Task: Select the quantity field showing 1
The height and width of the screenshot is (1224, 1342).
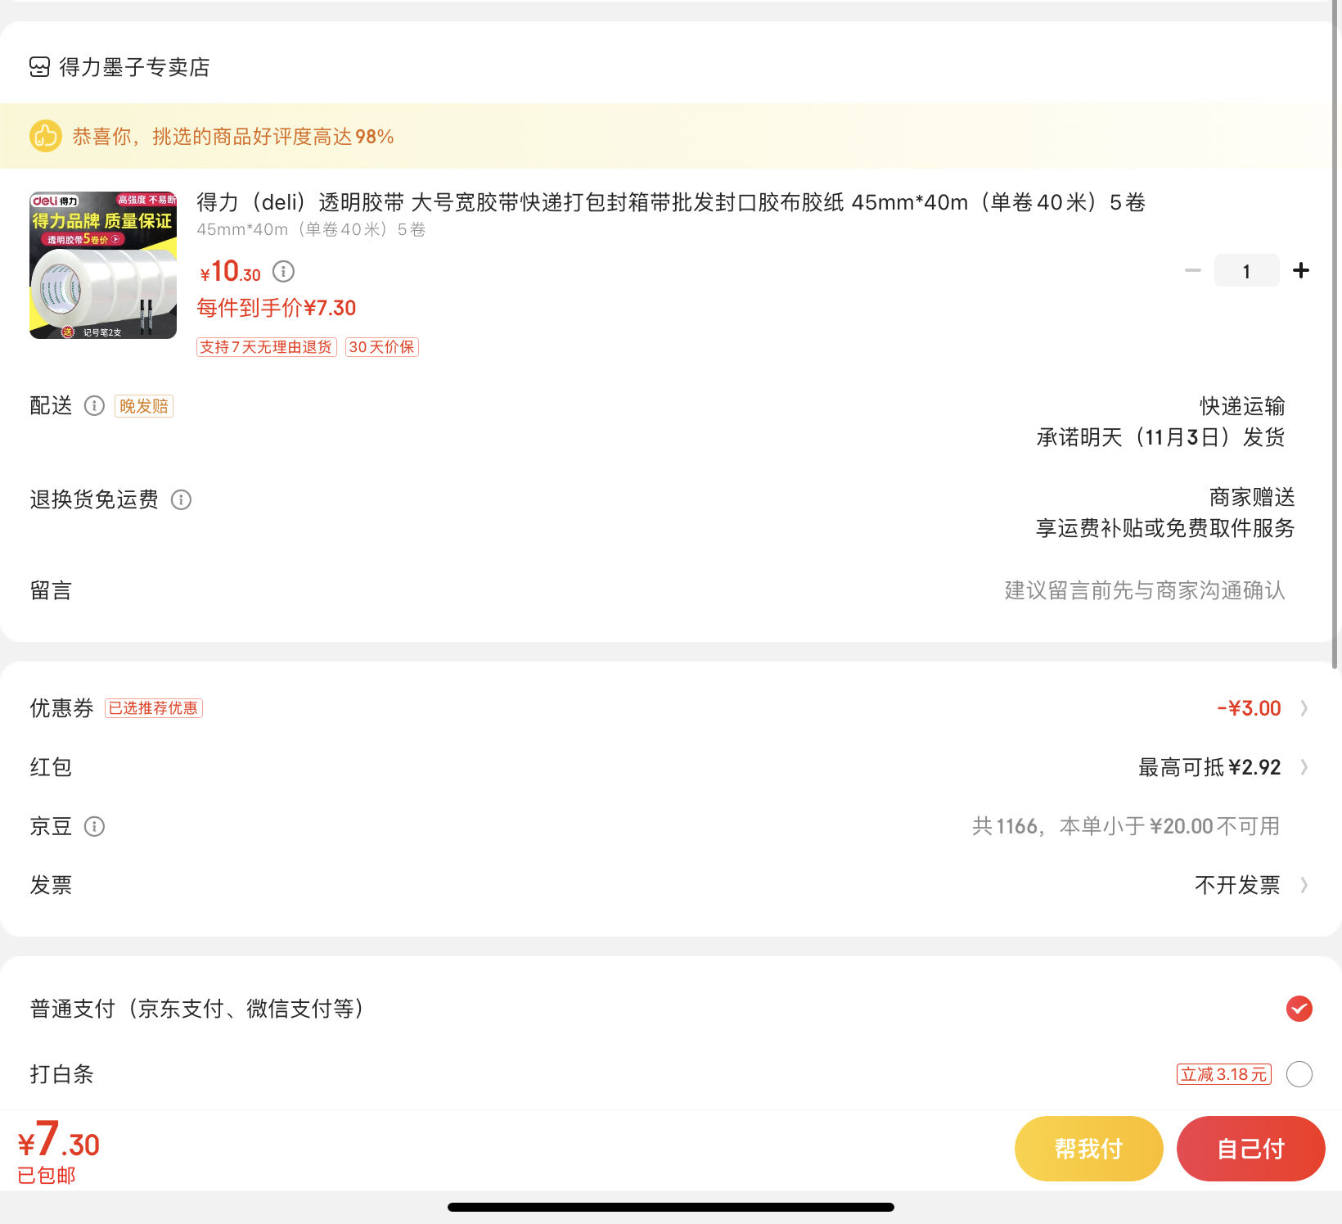Action: pyautogui.click(x=1247, y=270)
